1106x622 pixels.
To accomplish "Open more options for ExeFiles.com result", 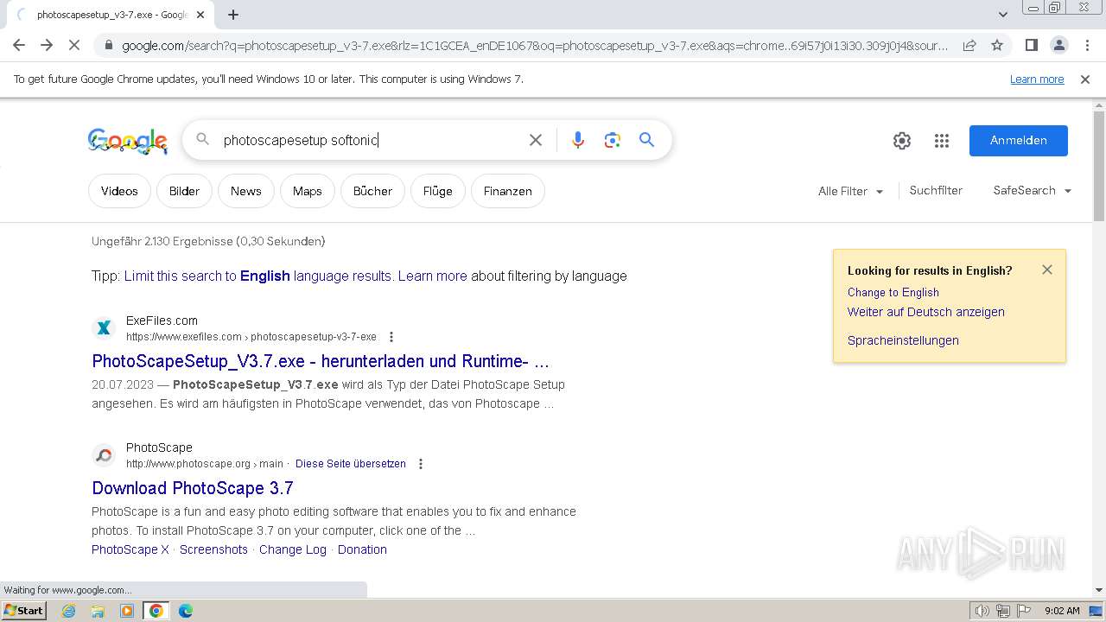I will [391, 337].
